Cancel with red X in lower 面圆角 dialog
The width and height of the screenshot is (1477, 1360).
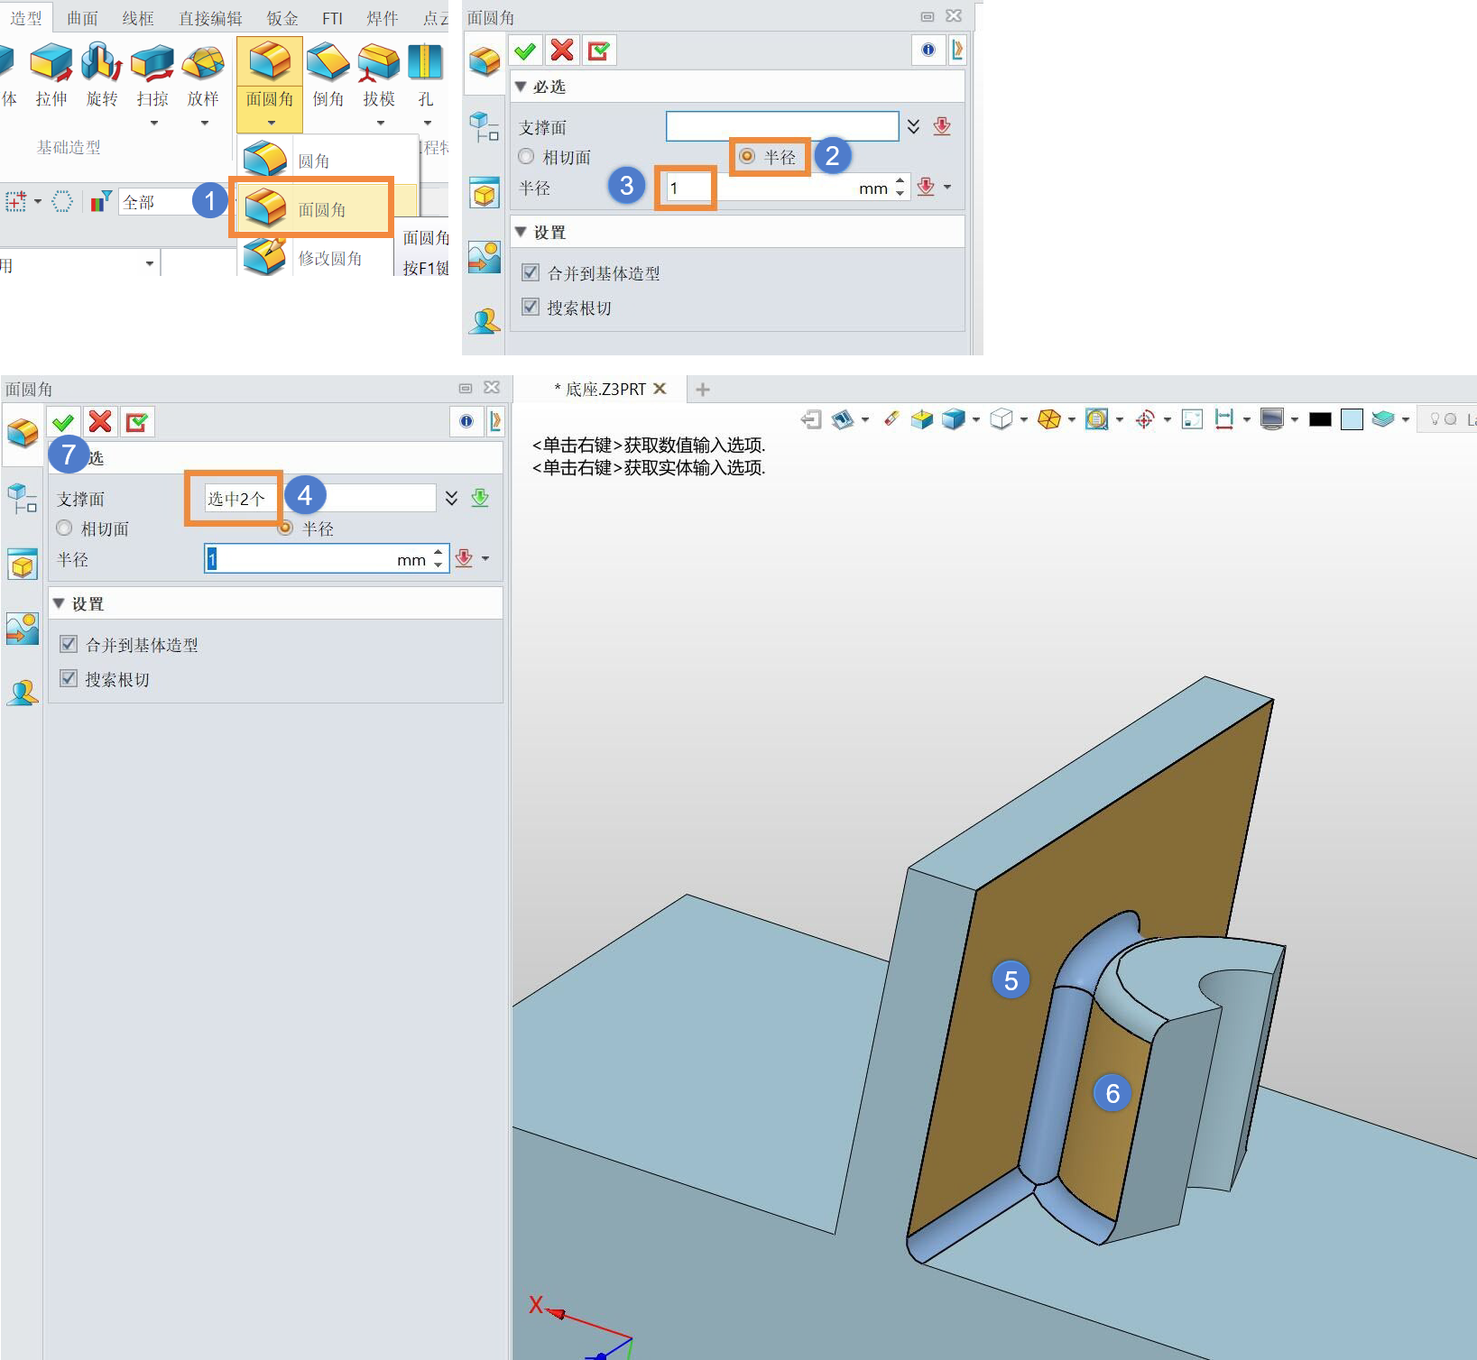point(101,422)
